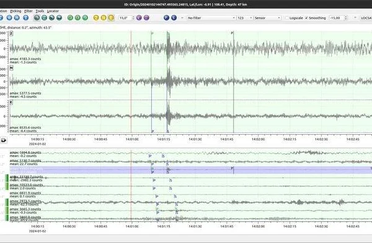Click the text 'mean: -1.3 counts'
This screenshot has width=372, height=243.
pyautogui.click(x=23, y=62)
